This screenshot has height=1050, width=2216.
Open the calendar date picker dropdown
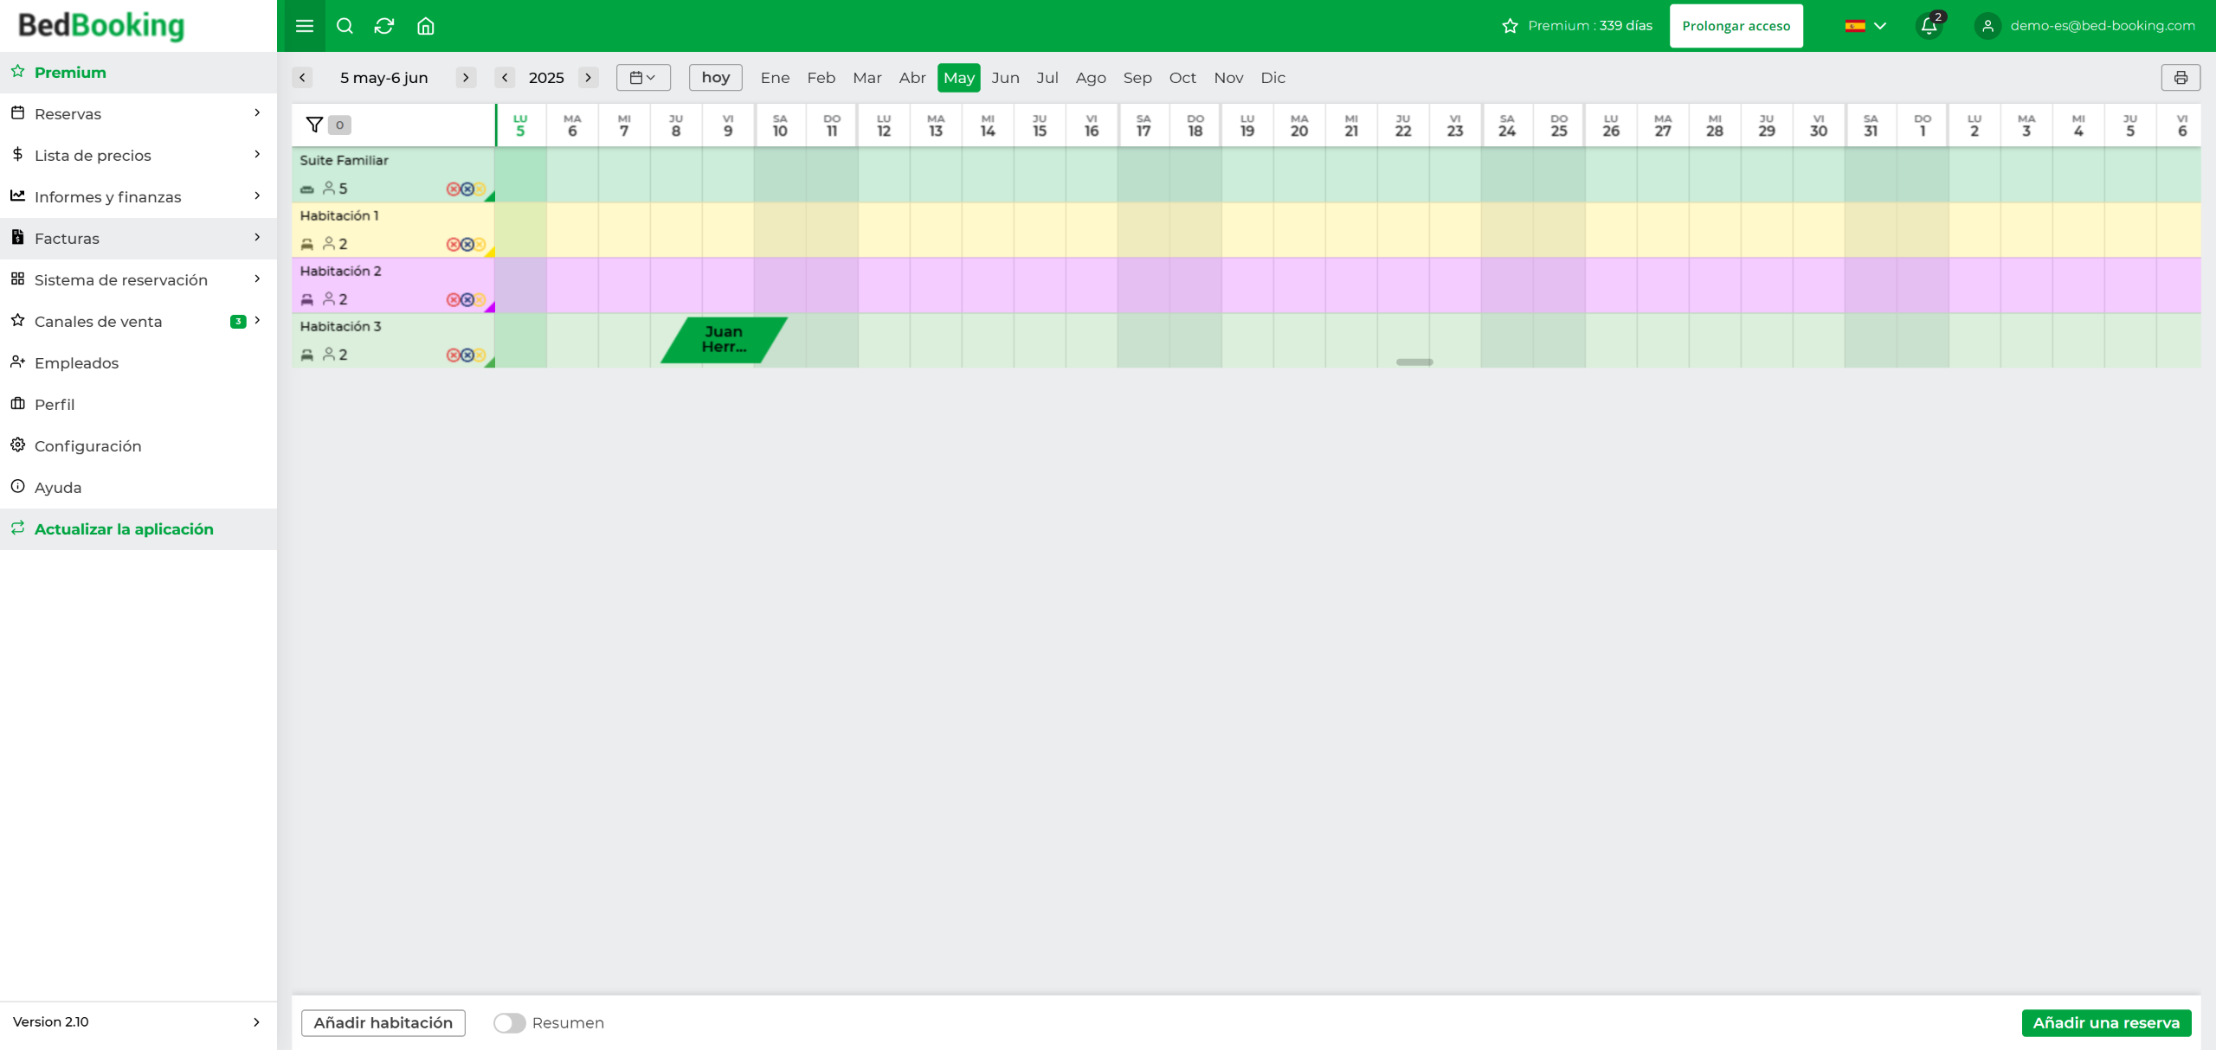642,78
